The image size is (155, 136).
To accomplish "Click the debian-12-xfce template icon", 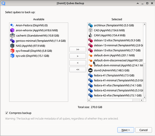I will [90, 40].
